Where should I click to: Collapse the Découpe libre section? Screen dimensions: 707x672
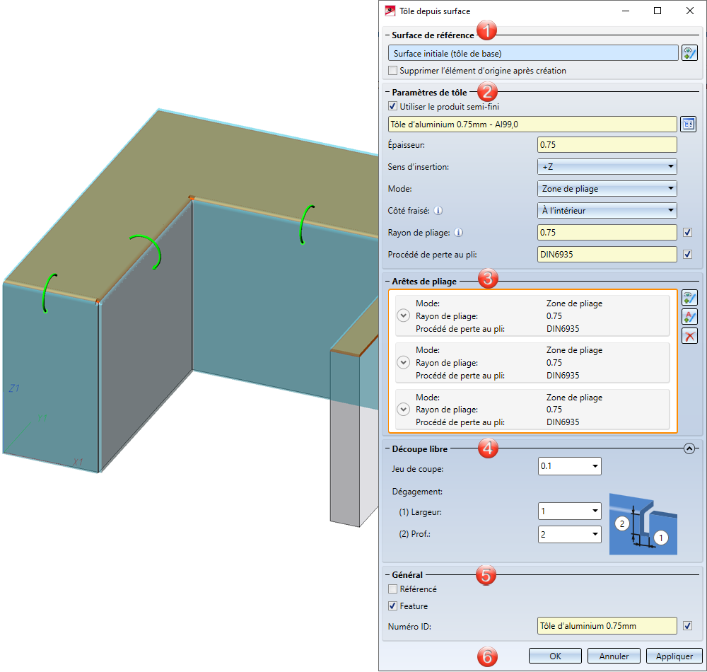point(690,448)
